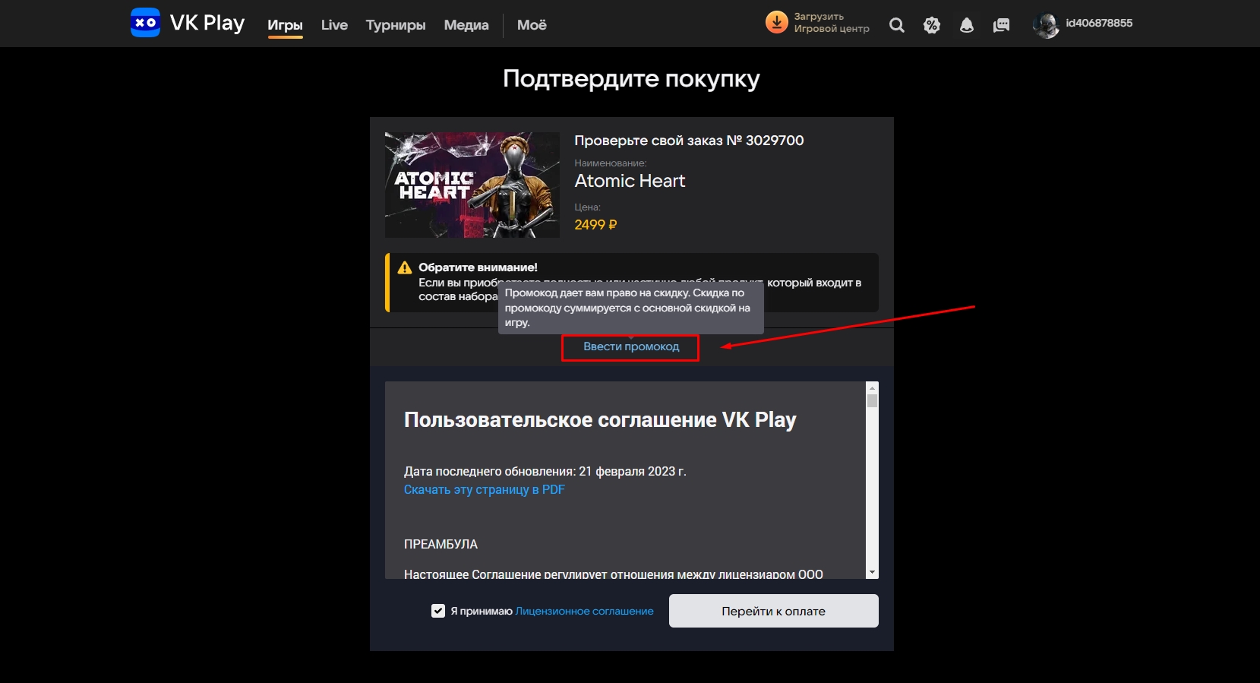Click the orange download Игровой центр icon
This screenshot has width=1260, height=683.
[776, 23]
